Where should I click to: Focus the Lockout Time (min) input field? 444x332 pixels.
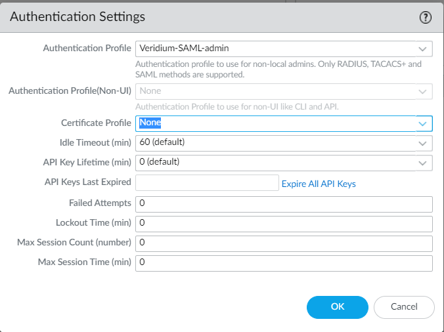tap(284, 224)
